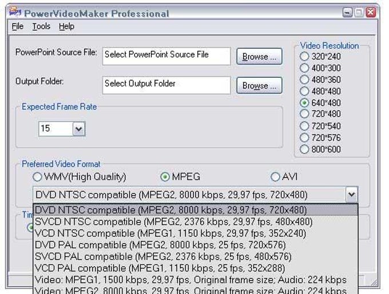Select 640*480 video resolution
The width and height of the screenshot is (389, 294).
click(320, 103)
